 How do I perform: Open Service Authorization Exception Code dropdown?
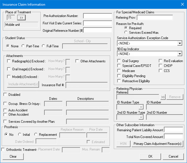(x=180, y=43)
